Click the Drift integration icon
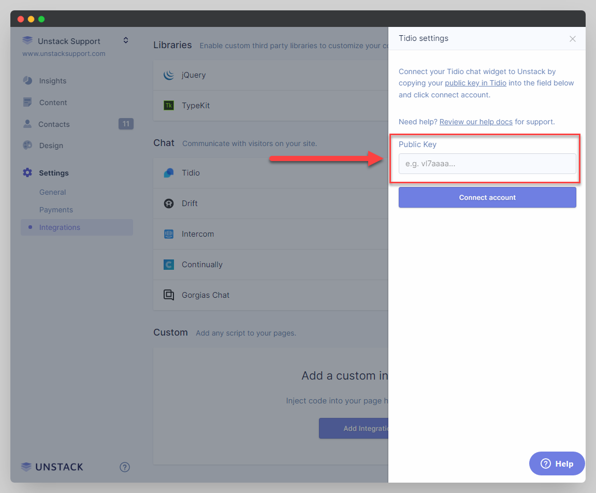This screenshot has height=493, width=596. pyautogui.click(x=169, y=204)
